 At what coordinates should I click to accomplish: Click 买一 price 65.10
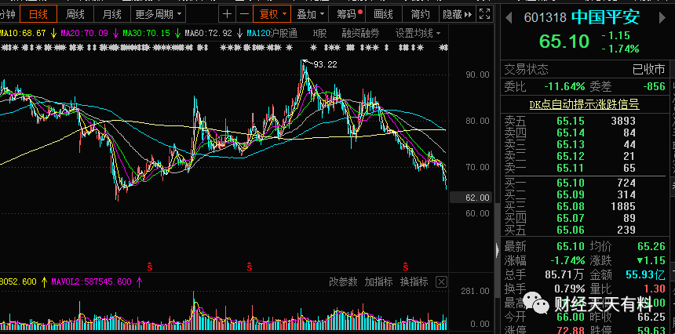tap(571, 183)
